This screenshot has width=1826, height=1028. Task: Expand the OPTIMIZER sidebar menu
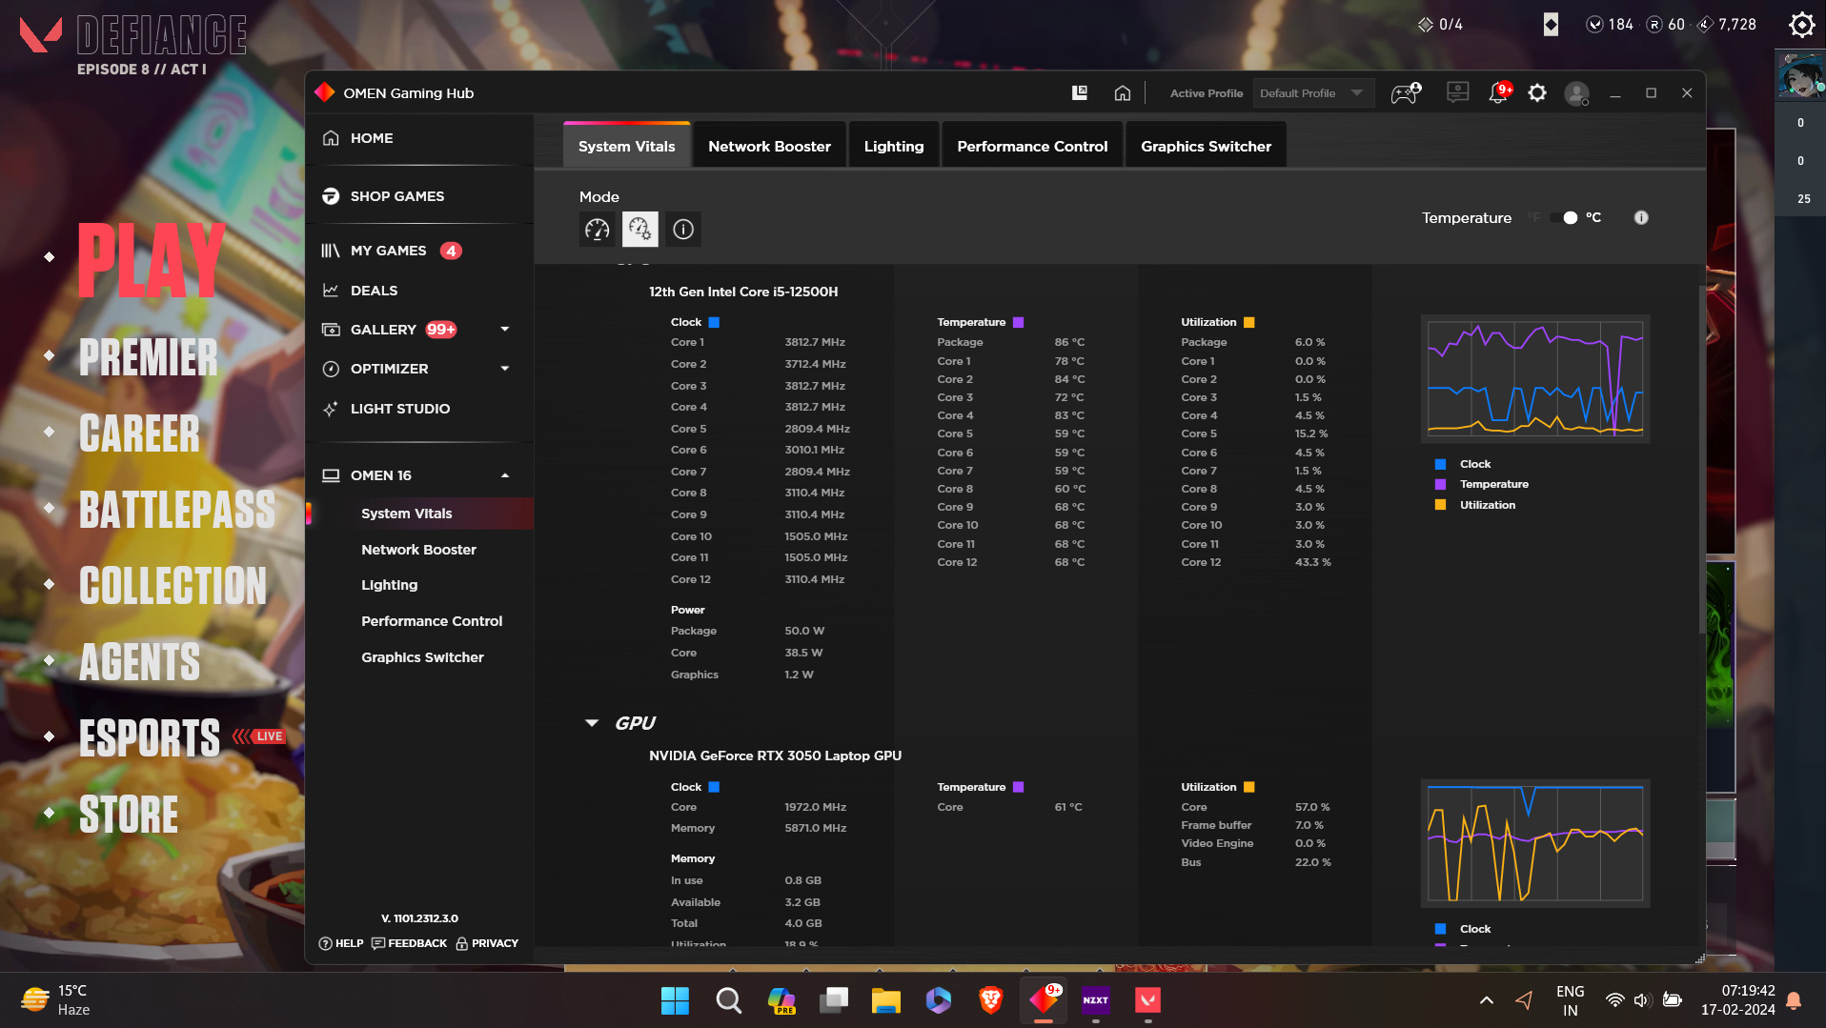tap(504, 369)
